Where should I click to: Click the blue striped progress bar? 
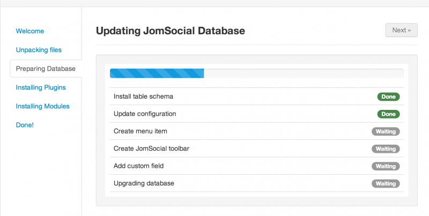click(x=157, y=73)
